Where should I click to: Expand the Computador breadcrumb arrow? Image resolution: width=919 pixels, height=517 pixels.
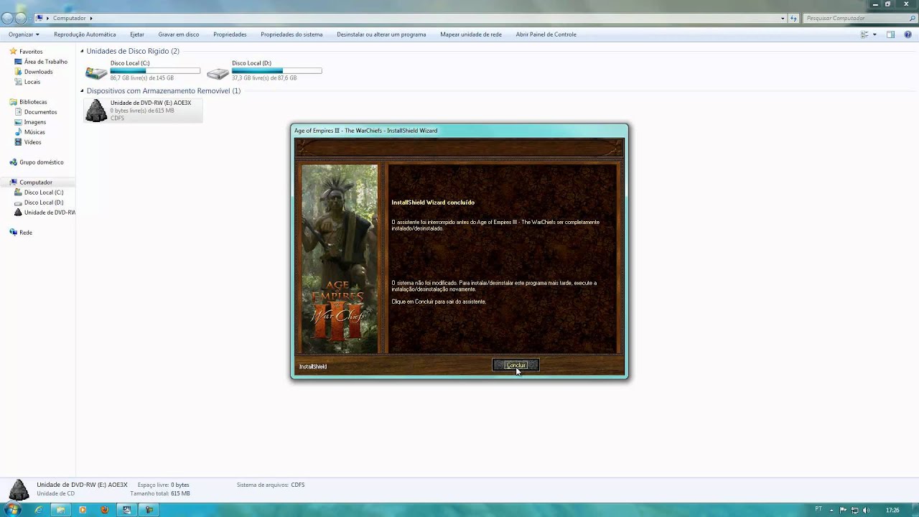[x=91, y=18]
